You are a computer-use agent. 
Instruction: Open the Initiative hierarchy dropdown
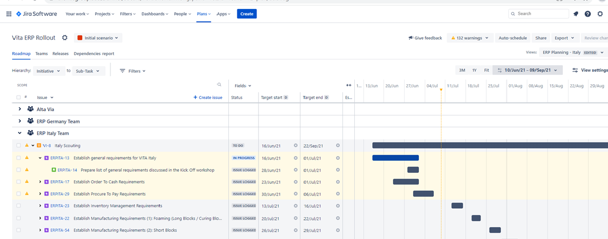click(49, 71)
